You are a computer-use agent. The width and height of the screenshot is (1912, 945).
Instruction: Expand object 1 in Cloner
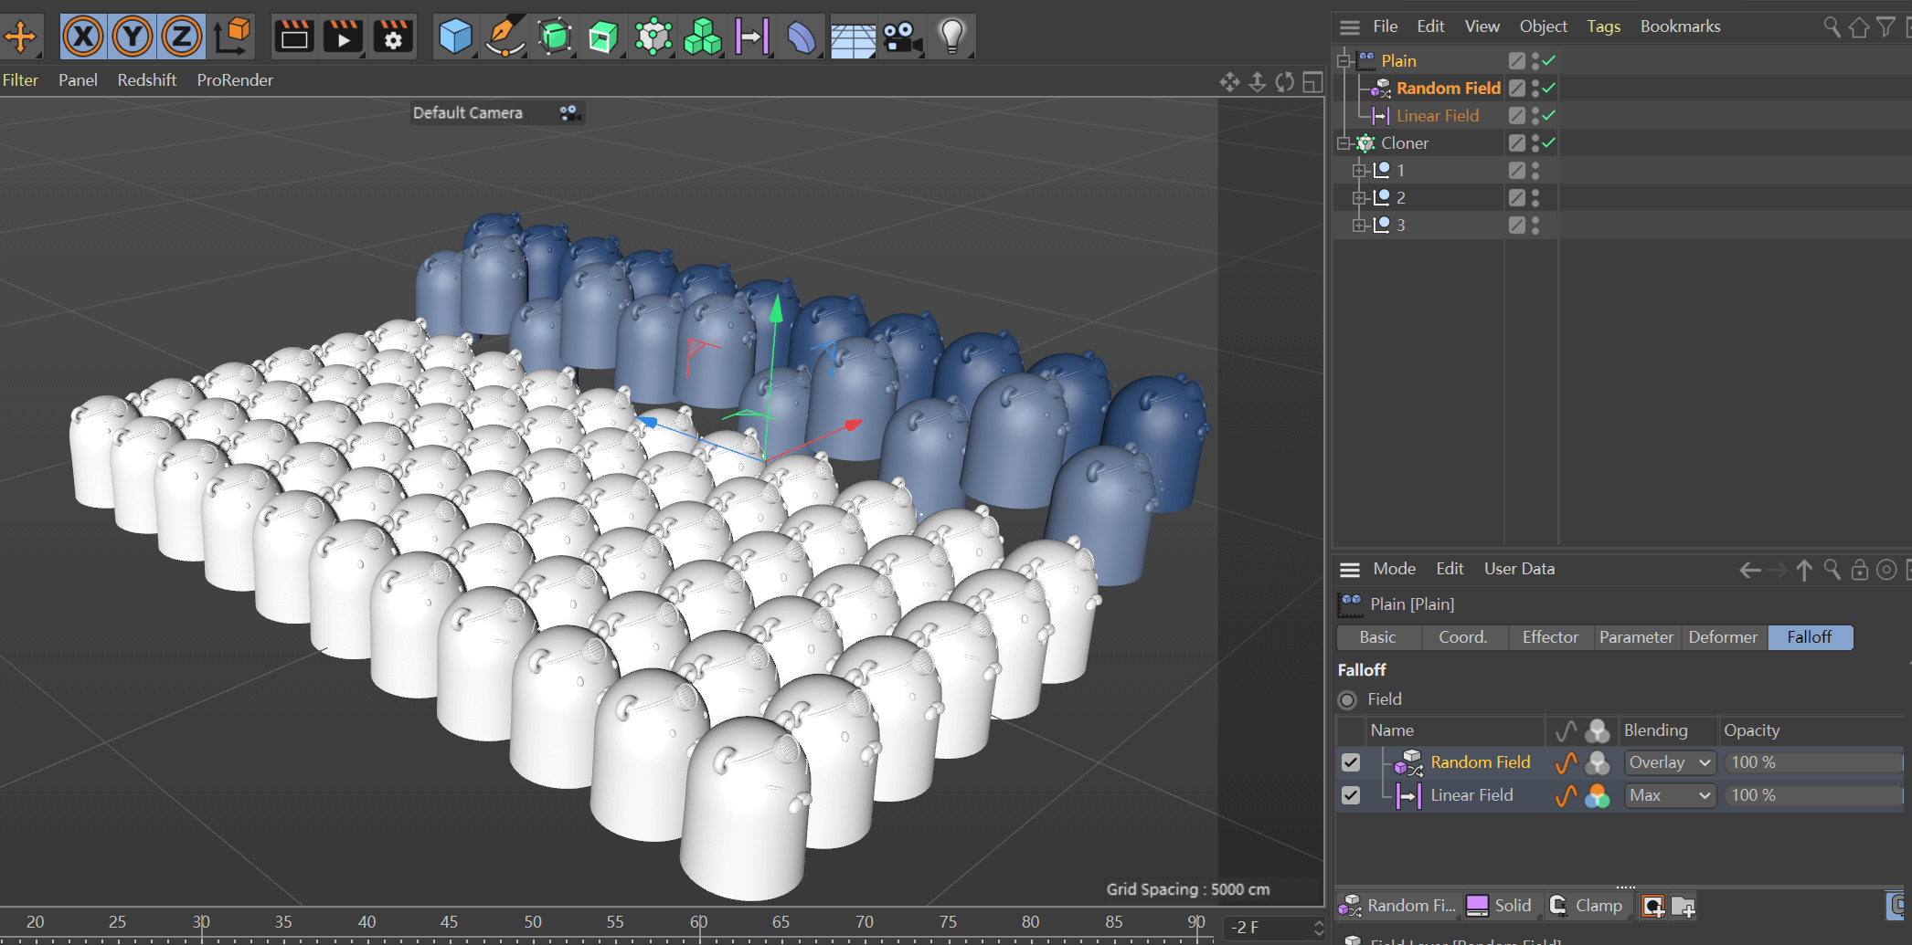pos(1359,171)
